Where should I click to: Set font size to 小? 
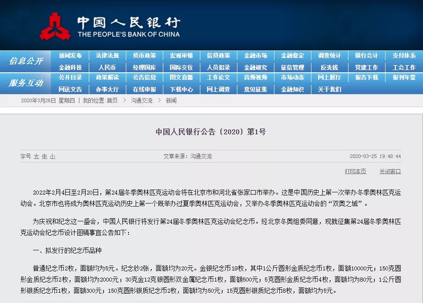coord(53,157)
